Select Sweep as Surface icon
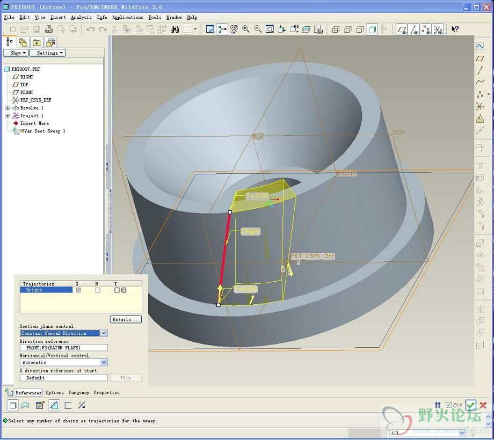 [25, 405]
